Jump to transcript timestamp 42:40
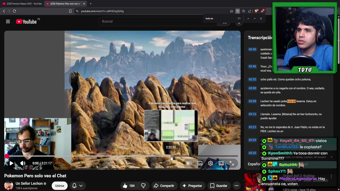Viewport: 340px width, 191px height. (252, 49)
